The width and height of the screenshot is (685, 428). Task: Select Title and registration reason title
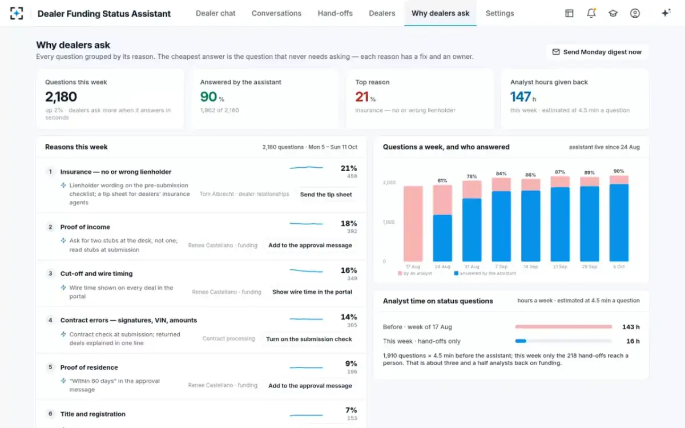coord(93,414)
